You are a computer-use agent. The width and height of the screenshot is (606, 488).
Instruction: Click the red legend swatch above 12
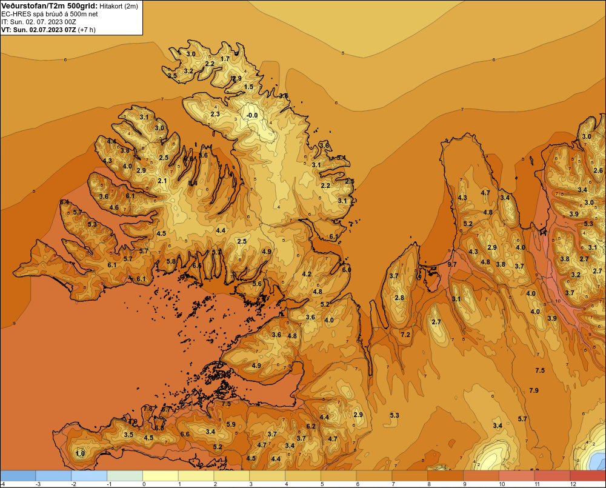pos(588,476)
